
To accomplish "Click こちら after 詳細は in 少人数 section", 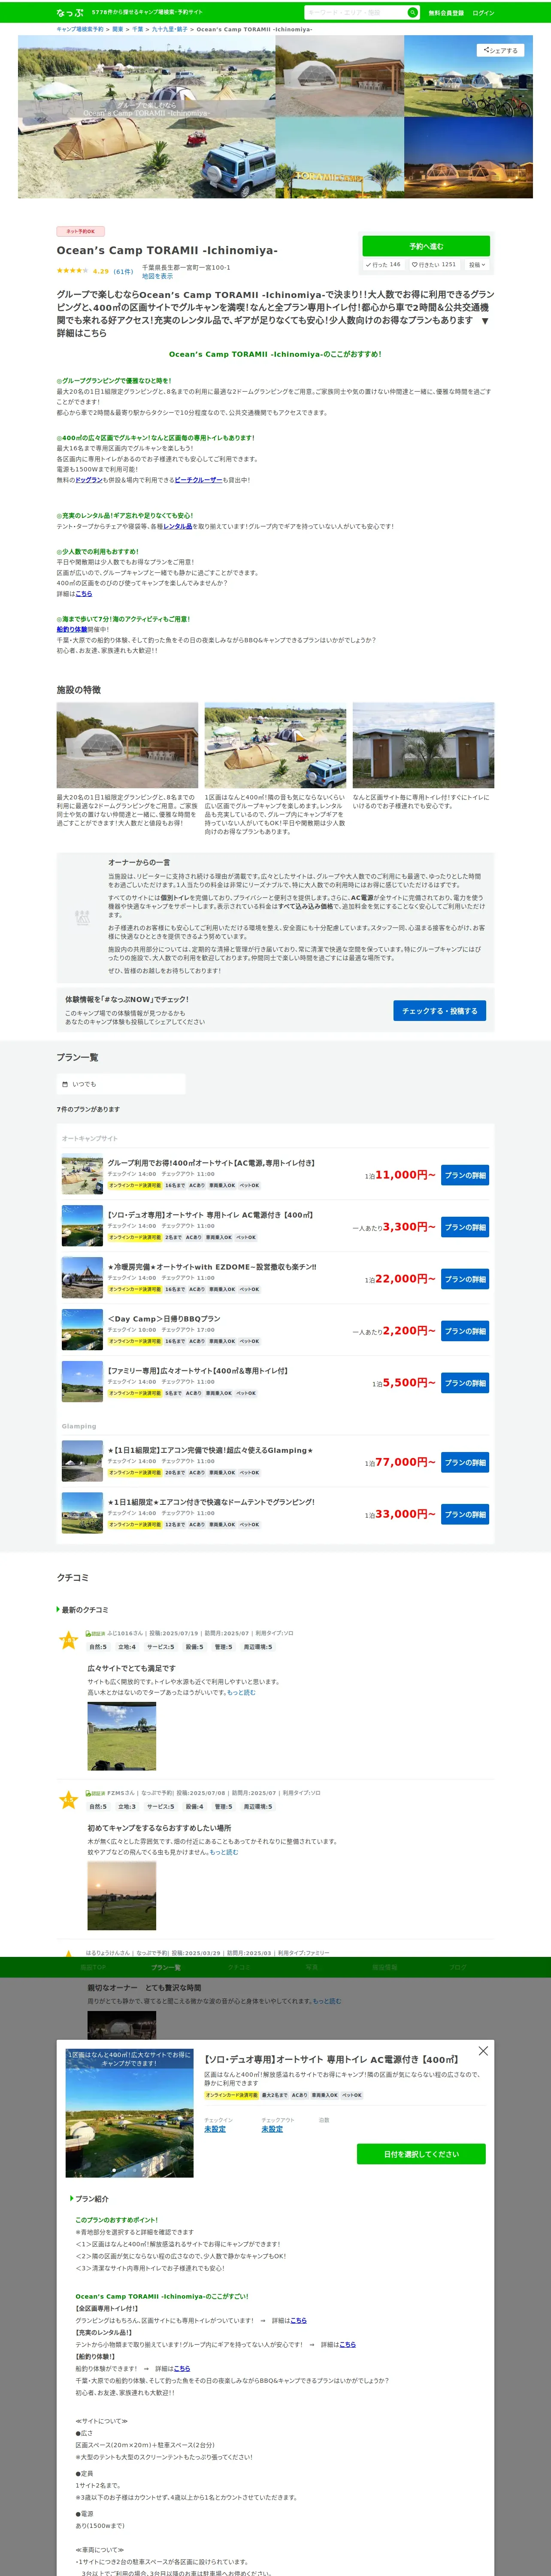I will pyautogui.click(x=84, y=594).
